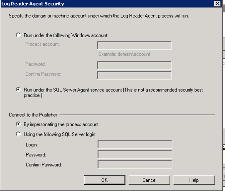Click SQL login Confirm Password field
The height and width of the screenshot is (191, 225).
coord(135,164)
